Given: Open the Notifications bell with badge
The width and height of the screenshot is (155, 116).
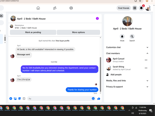Looking at the screenshot, I should (141, 8).
